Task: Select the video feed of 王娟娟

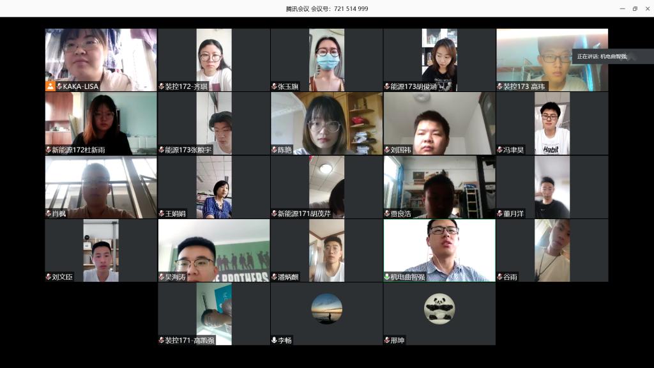Action: tap(214, 185)
